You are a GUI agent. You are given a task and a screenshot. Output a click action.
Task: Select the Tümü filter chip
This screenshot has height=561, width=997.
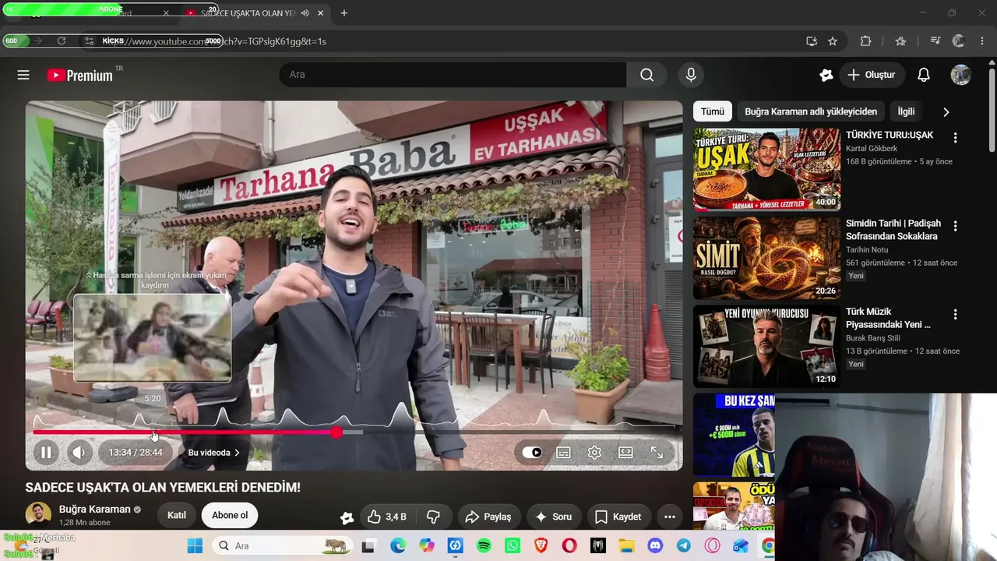[712, 111]
